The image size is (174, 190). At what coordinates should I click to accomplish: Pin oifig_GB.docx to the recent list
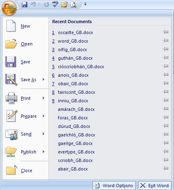click(x=165, y=49)
